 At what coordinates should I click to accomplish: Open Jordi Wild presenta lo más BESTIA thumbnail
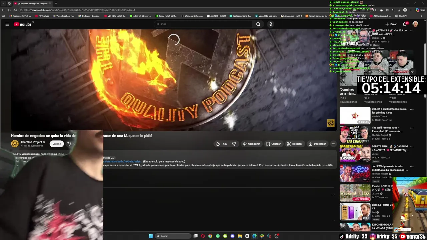click(355, 173)
